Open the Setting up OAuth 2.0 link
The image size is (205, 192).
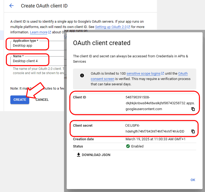[x=111, y=27]
